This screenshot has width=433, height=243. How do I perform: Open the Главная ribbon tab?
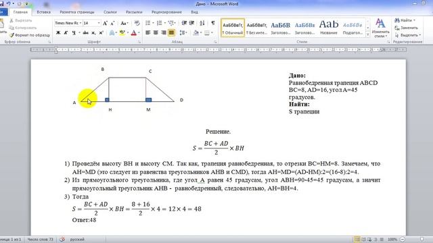[20, 12]
